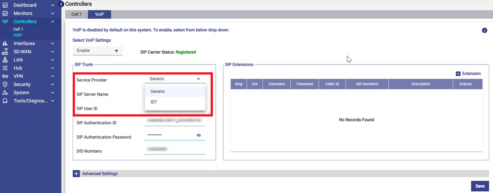Image resolution: width=493 pixels, height=193 pixels.
Task: Expand the Advanced Settings section
Action: click(76, 174)
